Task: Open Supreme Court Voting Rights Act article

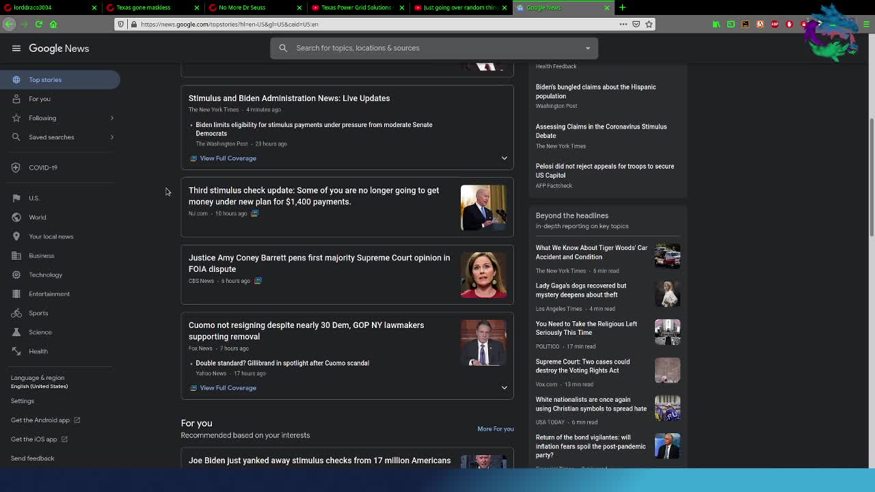Action: click(582, 366)
